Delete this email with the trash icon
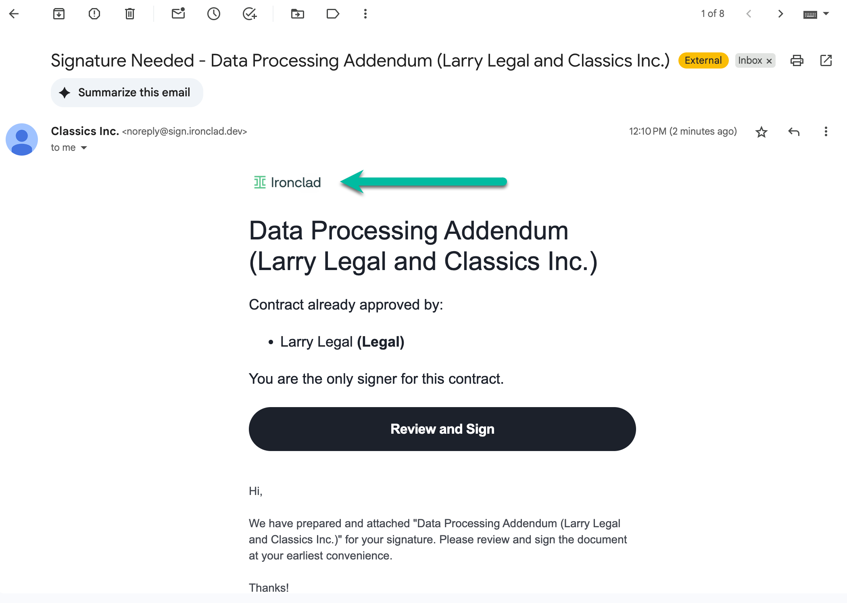847x603 pixels. click(129, 14)
